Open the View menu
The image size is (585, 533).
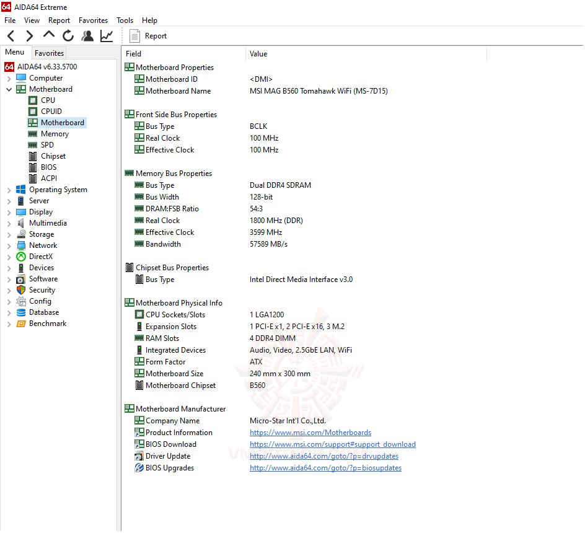pos(32,20)
